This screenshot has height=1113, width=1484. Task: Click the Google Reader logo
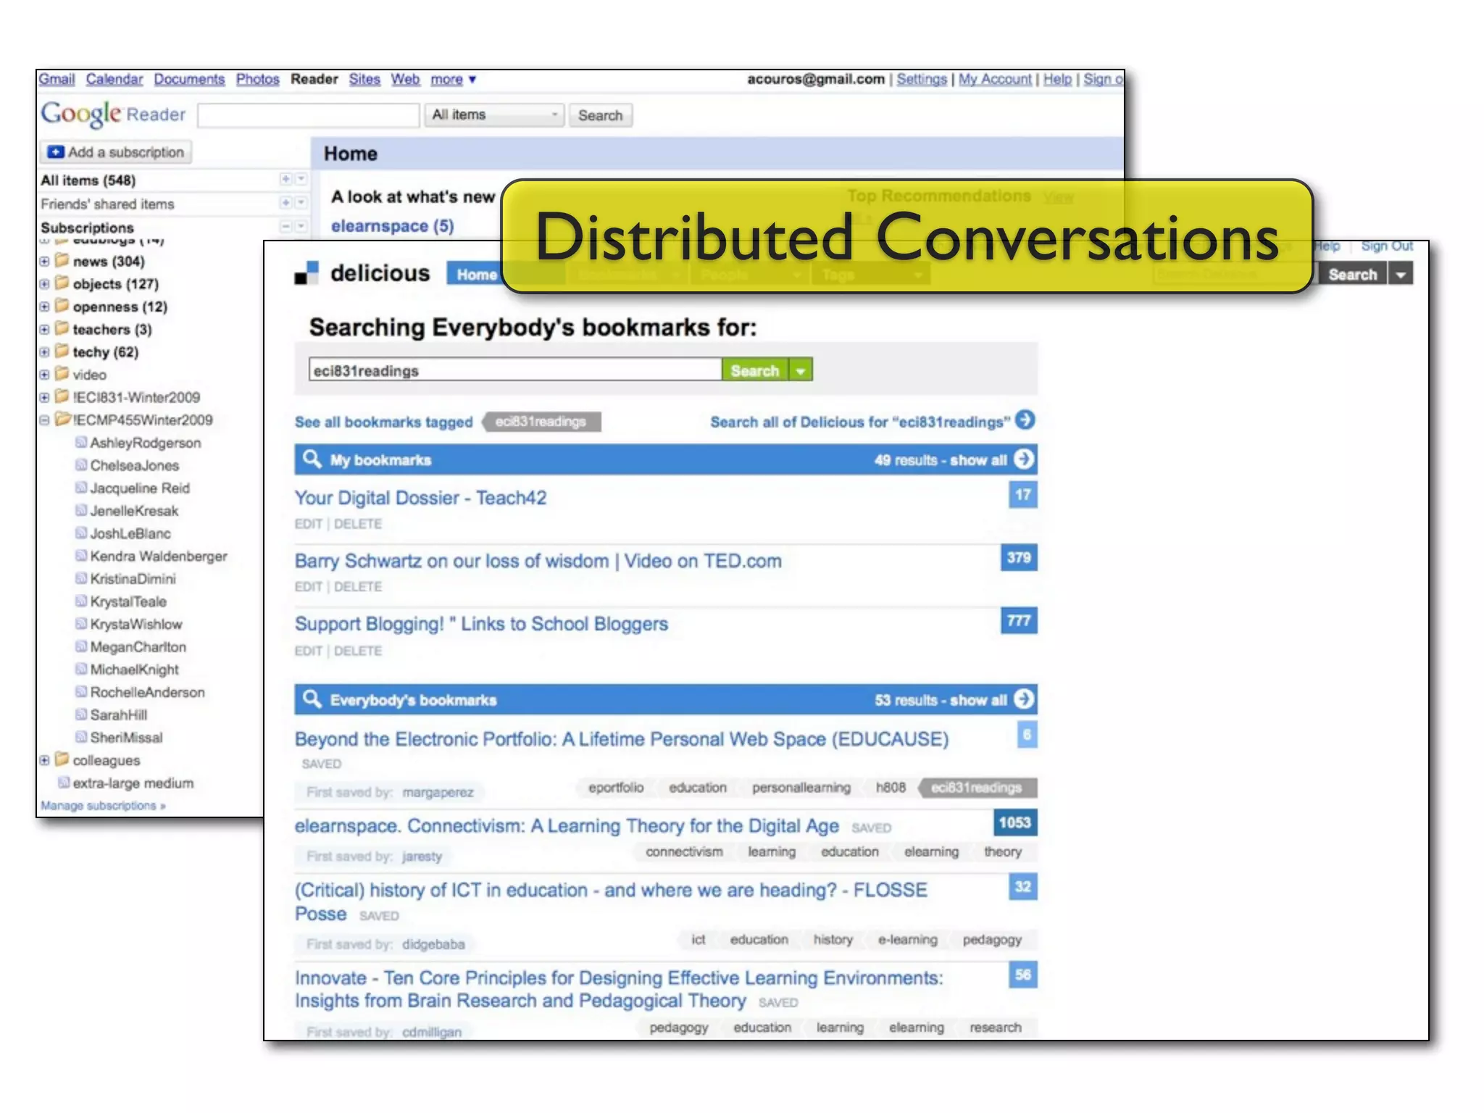[113, 114]
